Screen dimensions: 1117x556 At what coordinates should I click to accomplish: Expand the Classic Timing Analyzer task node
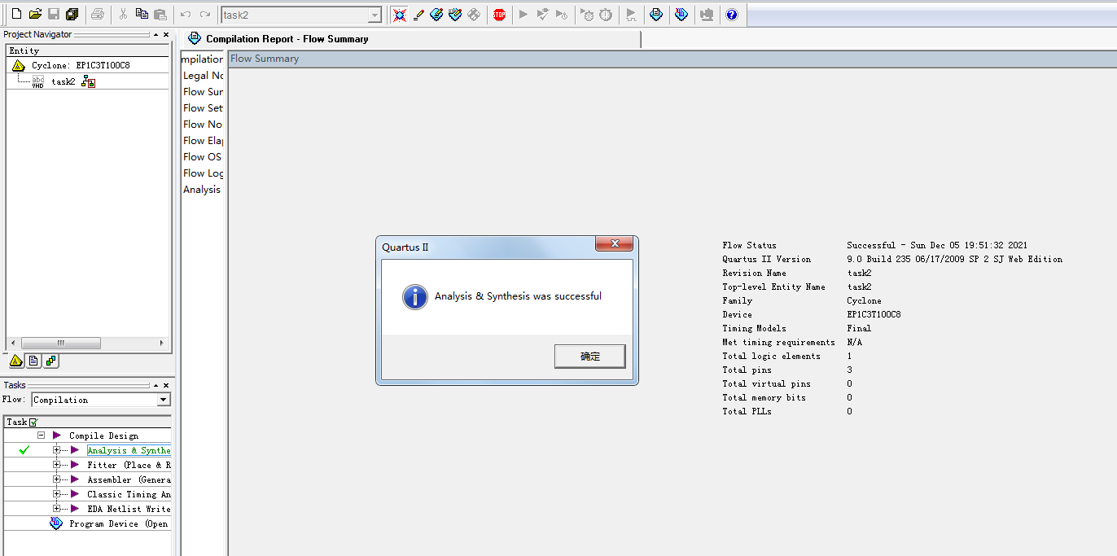[x=56, y=494]
